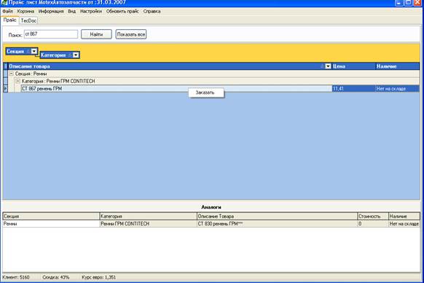The width and height of the screenshot is (424, 283).
Task: Click the application icon in the title bar
Action: click(x=4, y=2)
